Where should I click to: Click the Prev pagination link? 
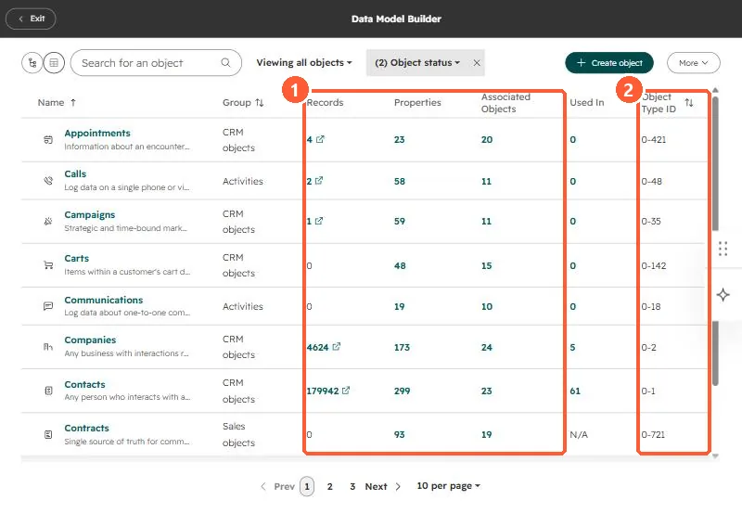coord(284,486)
